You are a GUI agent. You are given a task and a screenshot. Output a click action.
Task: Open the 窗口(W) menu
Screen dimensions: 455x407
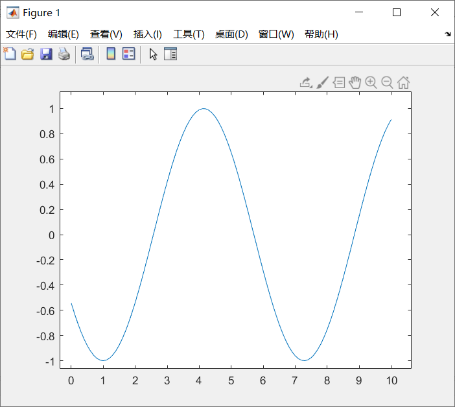point(276,34)
